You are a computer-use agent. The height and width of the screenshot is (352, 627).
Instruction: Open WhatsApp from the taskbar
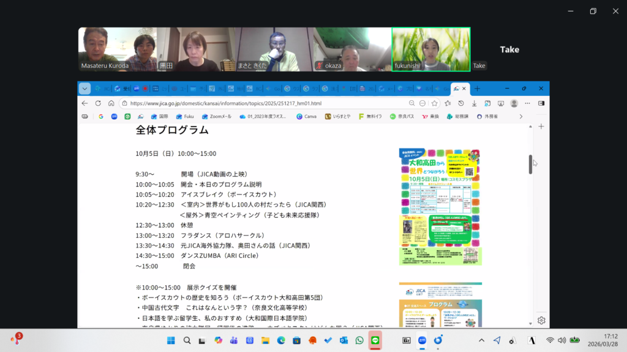coord(359,340)
